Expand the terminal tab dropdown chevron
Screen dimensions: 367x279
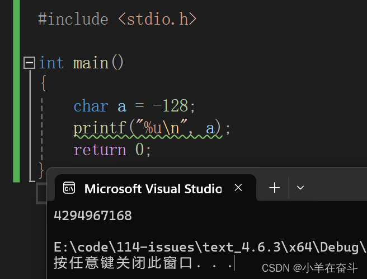(300, 188)
